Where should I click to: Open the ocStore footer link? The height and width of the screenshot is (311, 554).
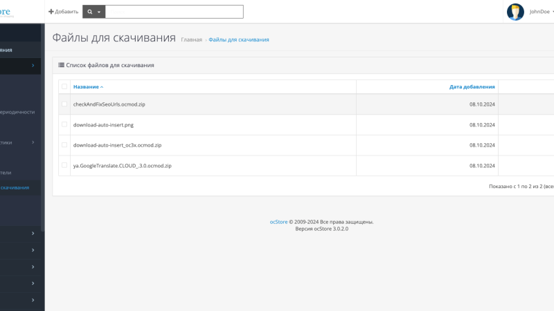coord(278,222)
